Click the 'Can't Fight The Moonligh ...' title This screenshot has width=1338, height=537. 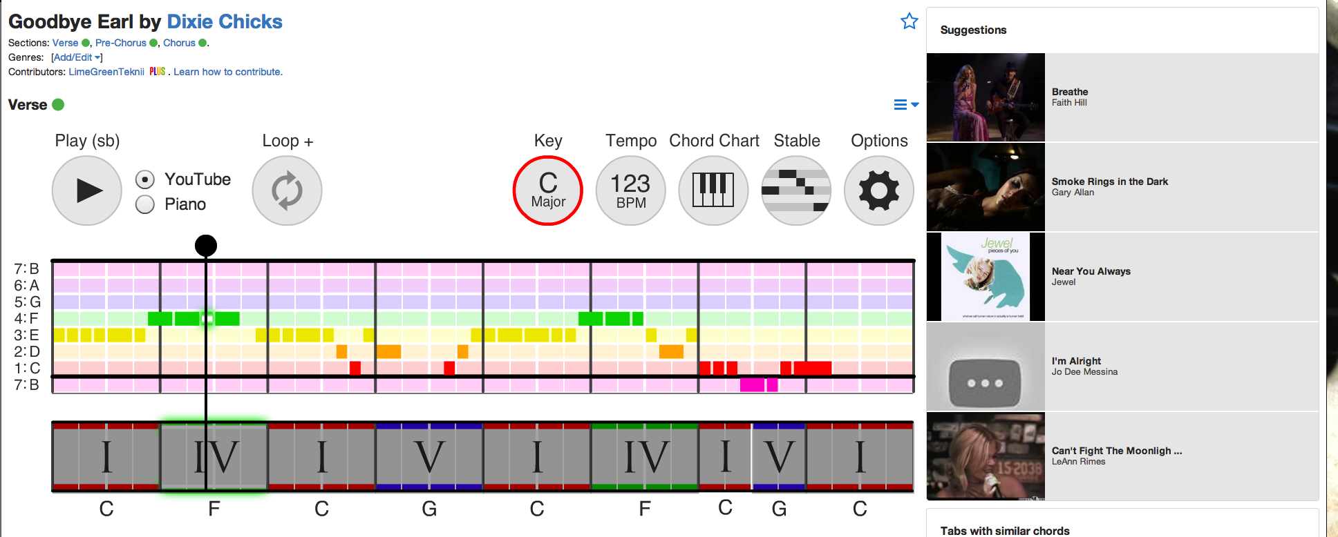pyautogui.click(x=1117, y=451)
